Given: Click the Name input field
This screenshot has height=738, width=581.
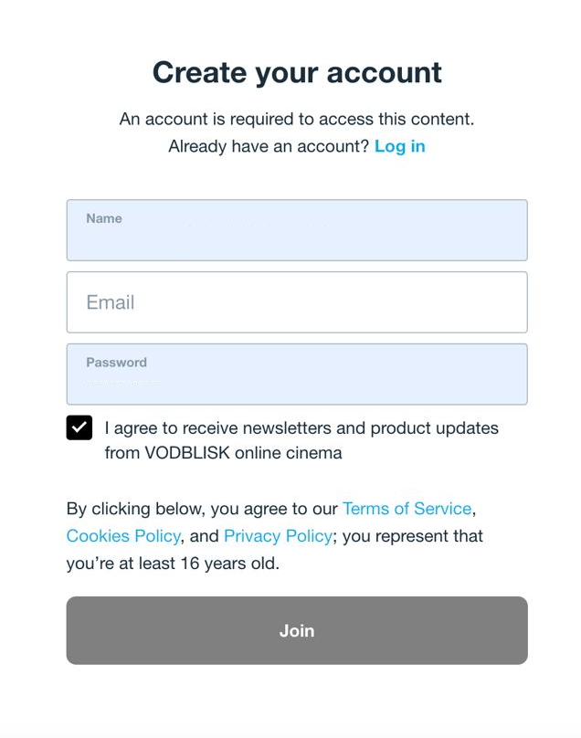Looking at the screenshot, I should coord(297,237).
